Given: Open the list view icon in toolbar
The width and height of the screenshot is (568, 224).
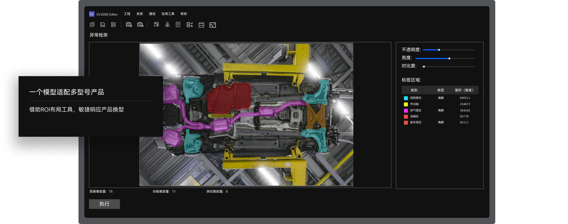Looking at the screenshot, I should [113, 25].
